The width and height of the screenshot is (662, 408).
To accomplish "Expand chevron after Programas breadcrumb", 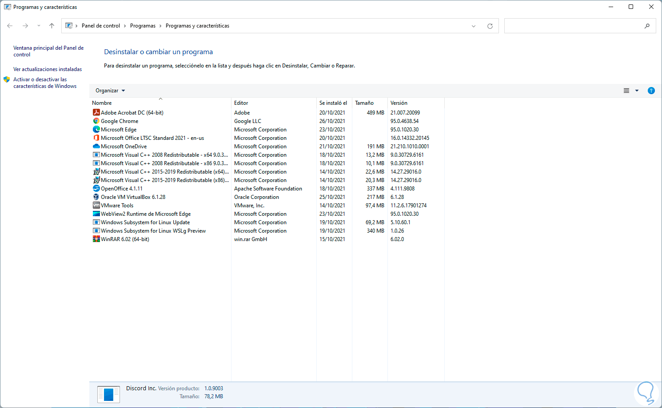I will pyautogui.click(x=160, y=26).
